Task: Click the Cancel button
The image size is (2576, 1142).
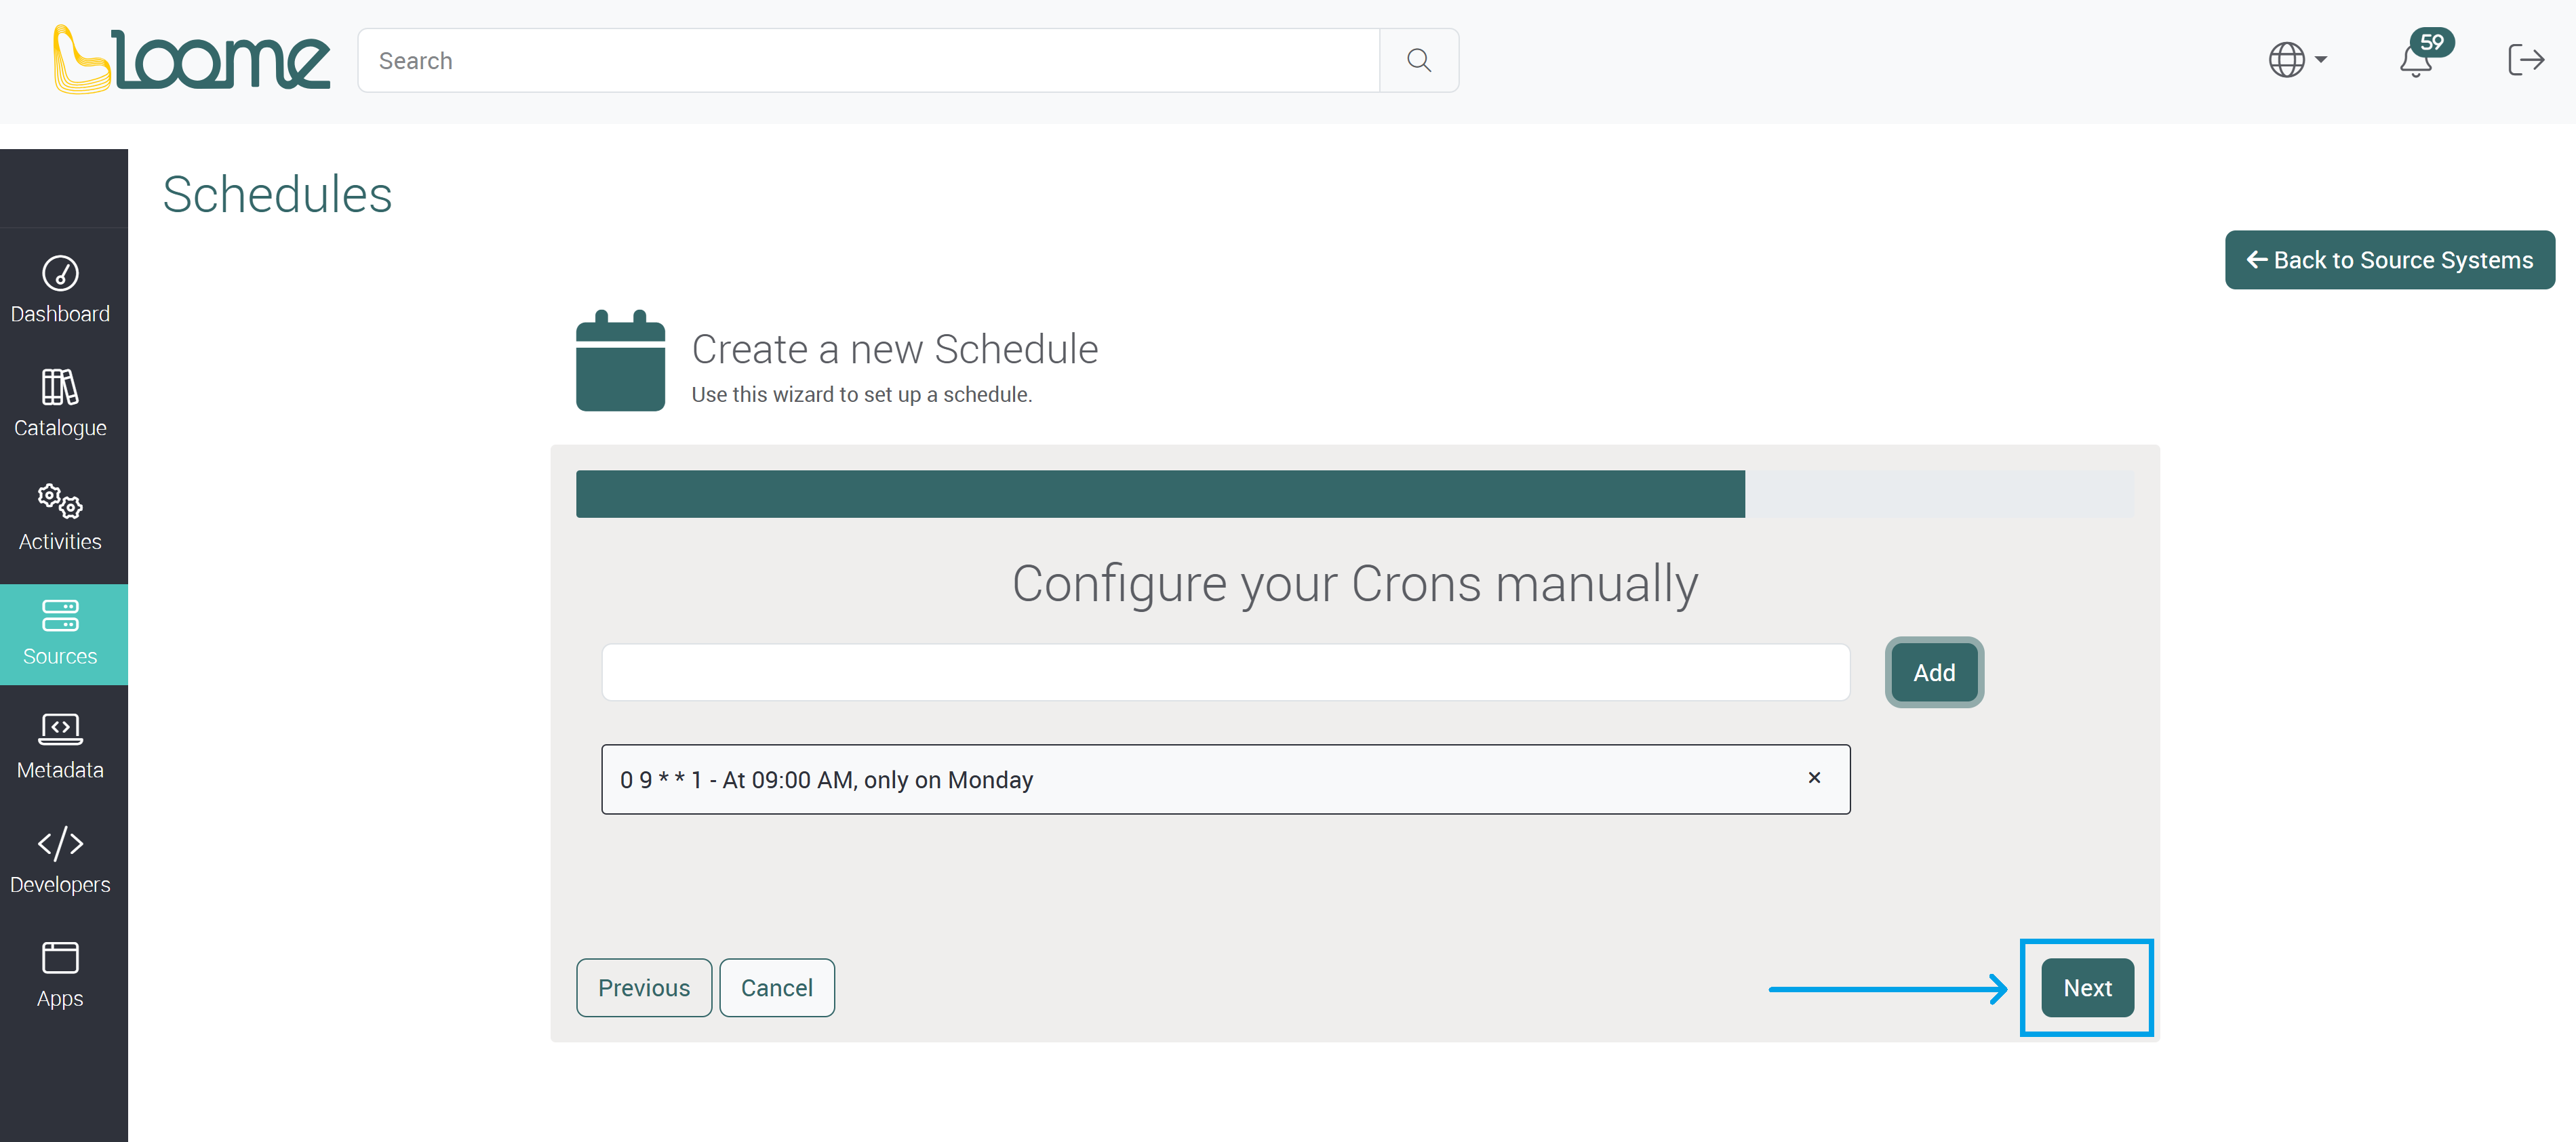Action: tap(776, 987)
